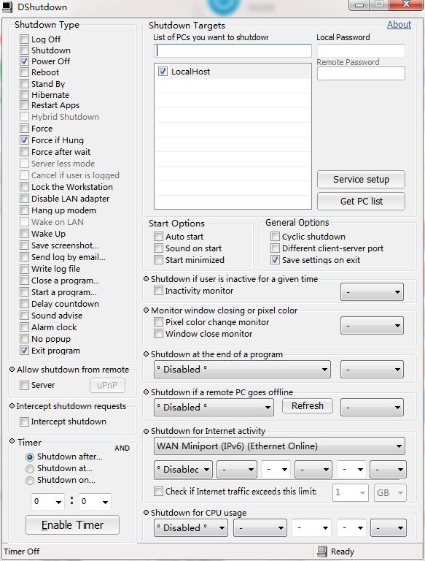Select the Shutdown on... radio option

tap(30, 481)
